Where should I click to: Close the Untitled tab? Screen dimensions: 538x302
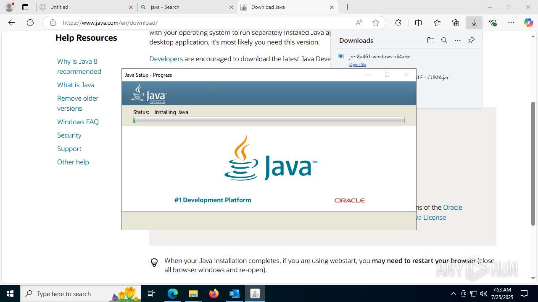131,7
